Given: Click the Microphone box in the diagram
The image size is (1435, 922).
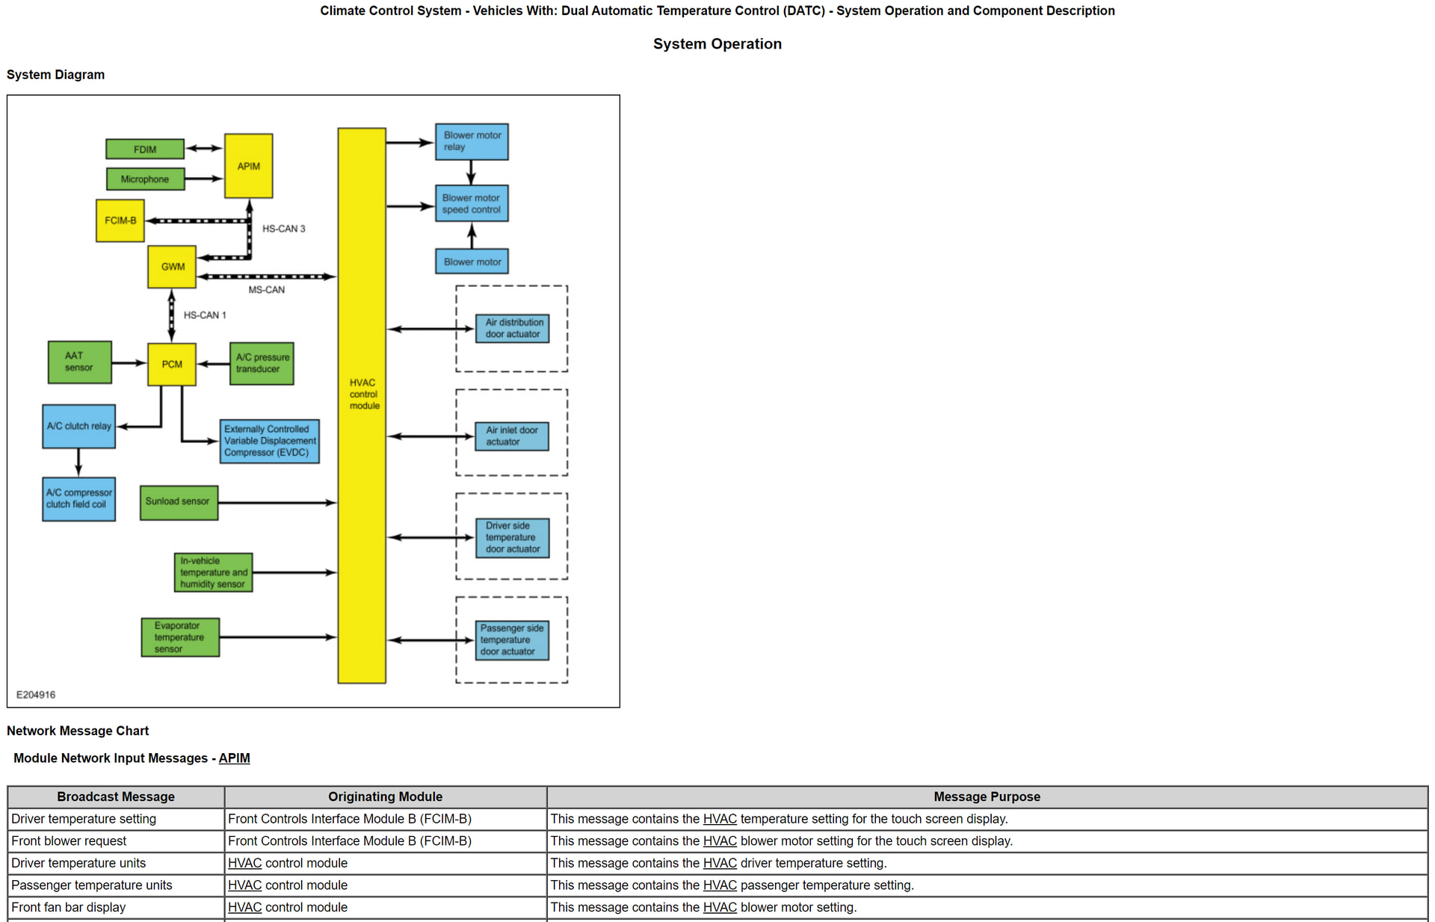Looking at the screenshot, I should click(x=145, y=179).
